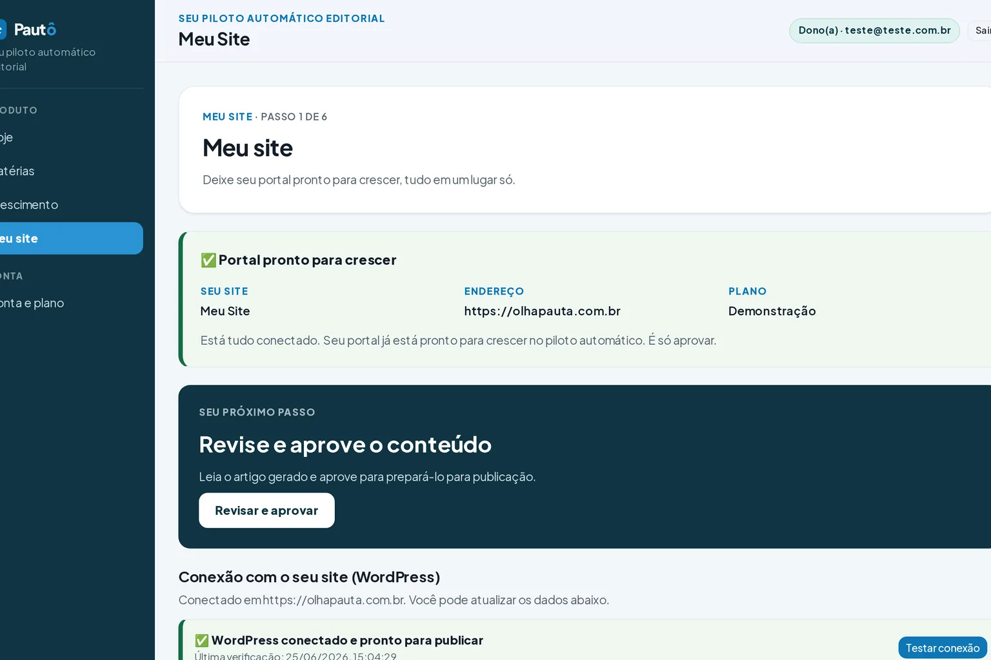Click the Última verificação timestamp text
Image resolution: width=991 pixels, height=660 pixels.
pos(295,655)
